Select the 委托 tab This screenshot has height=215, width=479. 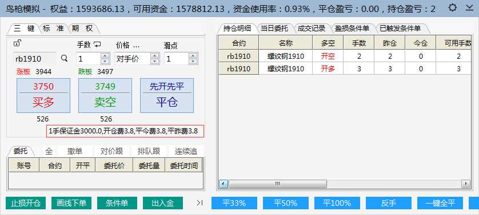(x=21, y=151)
